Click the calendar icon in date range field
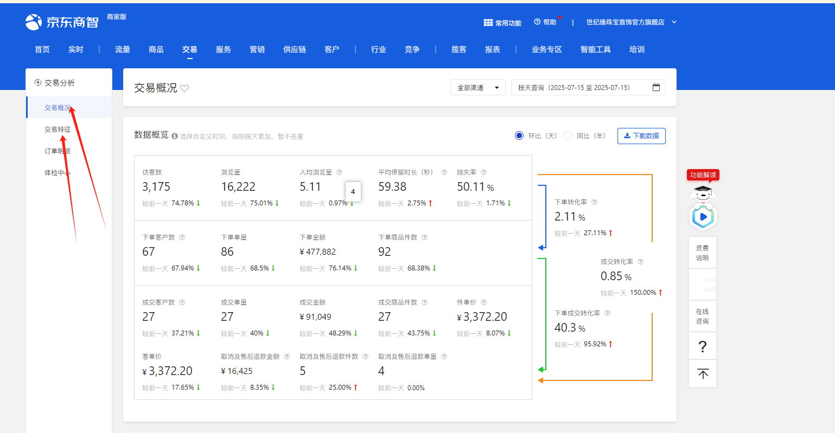The width and height of the screenshot is (835, 433). point(656,87)
